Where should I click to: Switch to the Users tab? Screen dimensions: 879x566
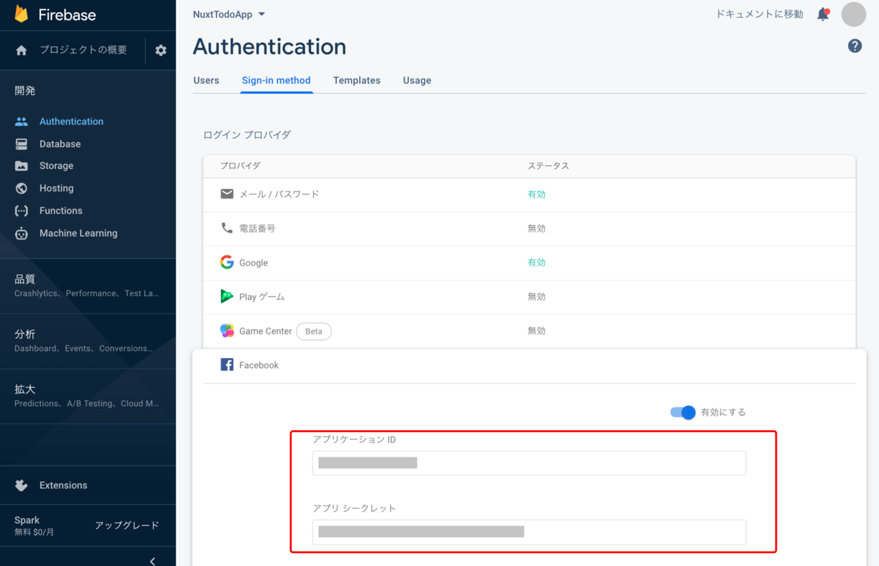206,80
